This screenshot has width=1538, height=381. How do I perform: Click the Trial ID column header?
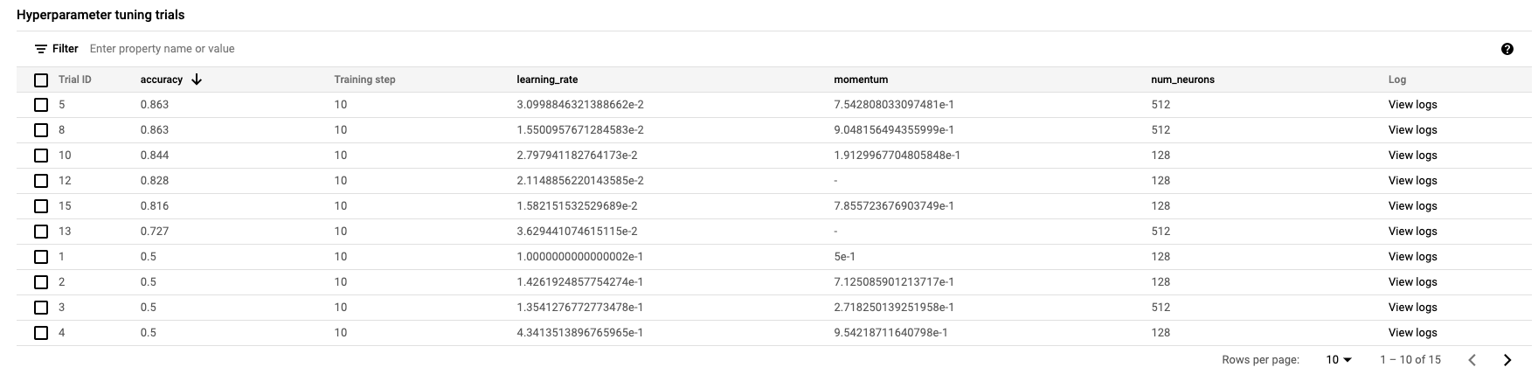click(75, 80)
